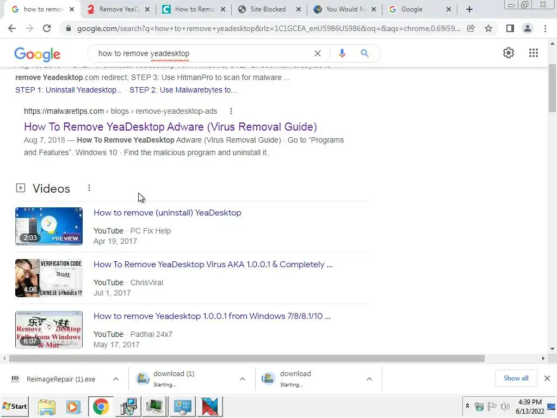This screenshot has width=557, height=418.
Task: Click the address bar URL
Action: 269,28
